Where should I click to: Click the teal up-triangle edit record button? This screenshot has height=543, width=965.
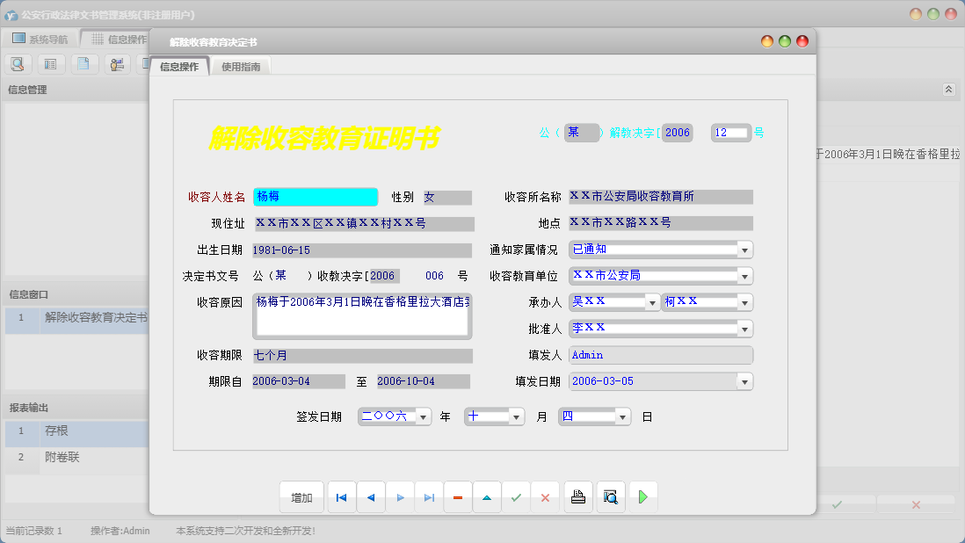pos(487,497)
